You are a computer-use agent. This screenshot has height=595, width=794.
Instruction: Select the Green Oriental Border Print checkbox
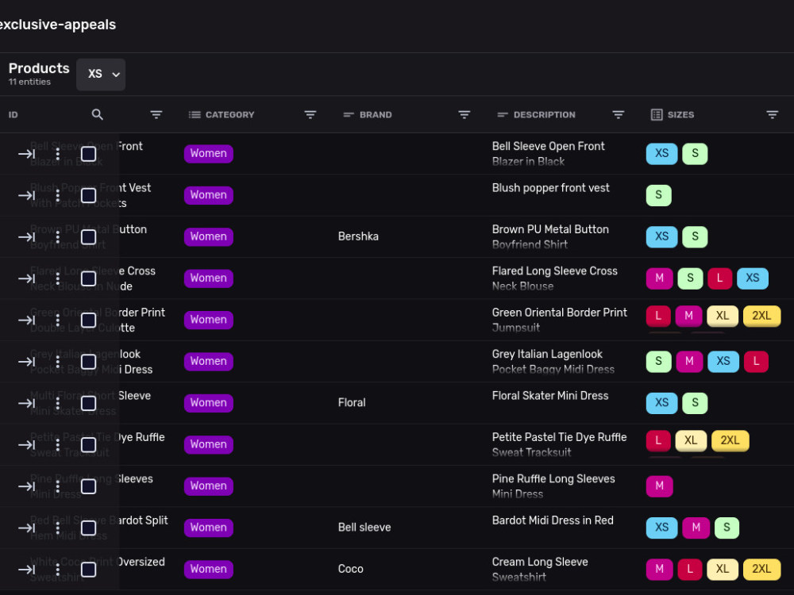tap(89, 321)
